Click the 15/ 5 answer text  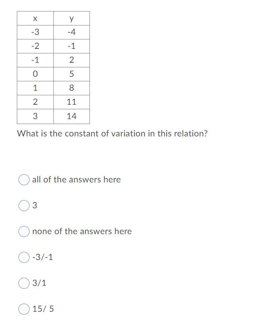click(x=43, y=309)
